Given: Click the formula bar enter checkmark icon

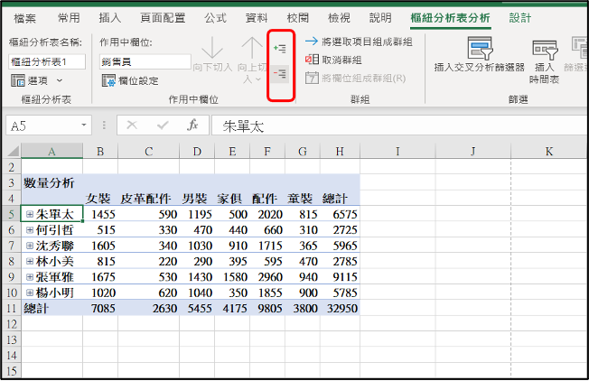Looking at the screenshot, I should (x=163, y=125).
